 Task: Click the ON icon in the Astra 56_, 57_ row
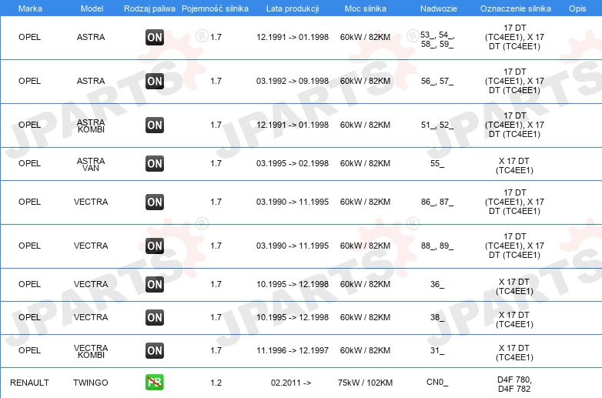pyautogui.click(x=155, y=81)
